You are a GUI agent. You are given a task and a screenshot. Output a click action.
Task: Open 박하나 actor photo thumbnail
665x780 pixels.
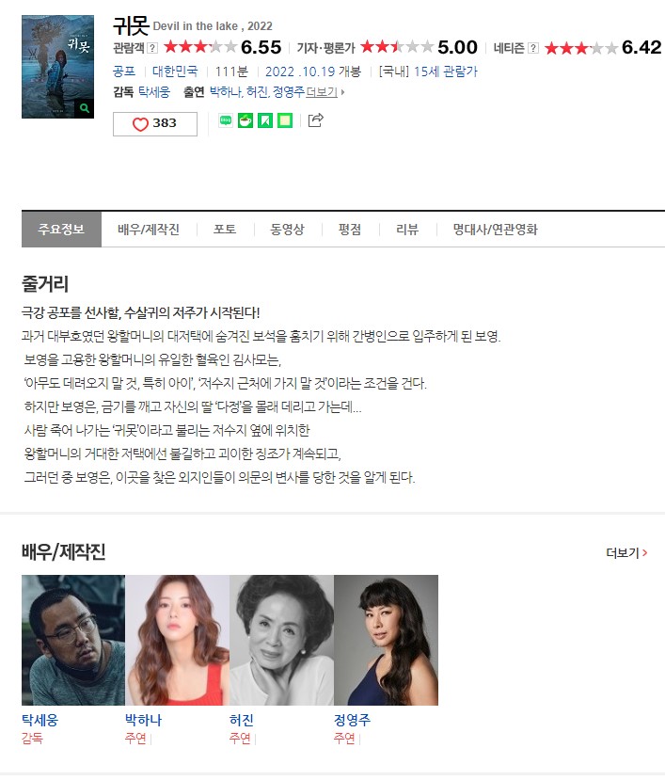coord(178,640)
